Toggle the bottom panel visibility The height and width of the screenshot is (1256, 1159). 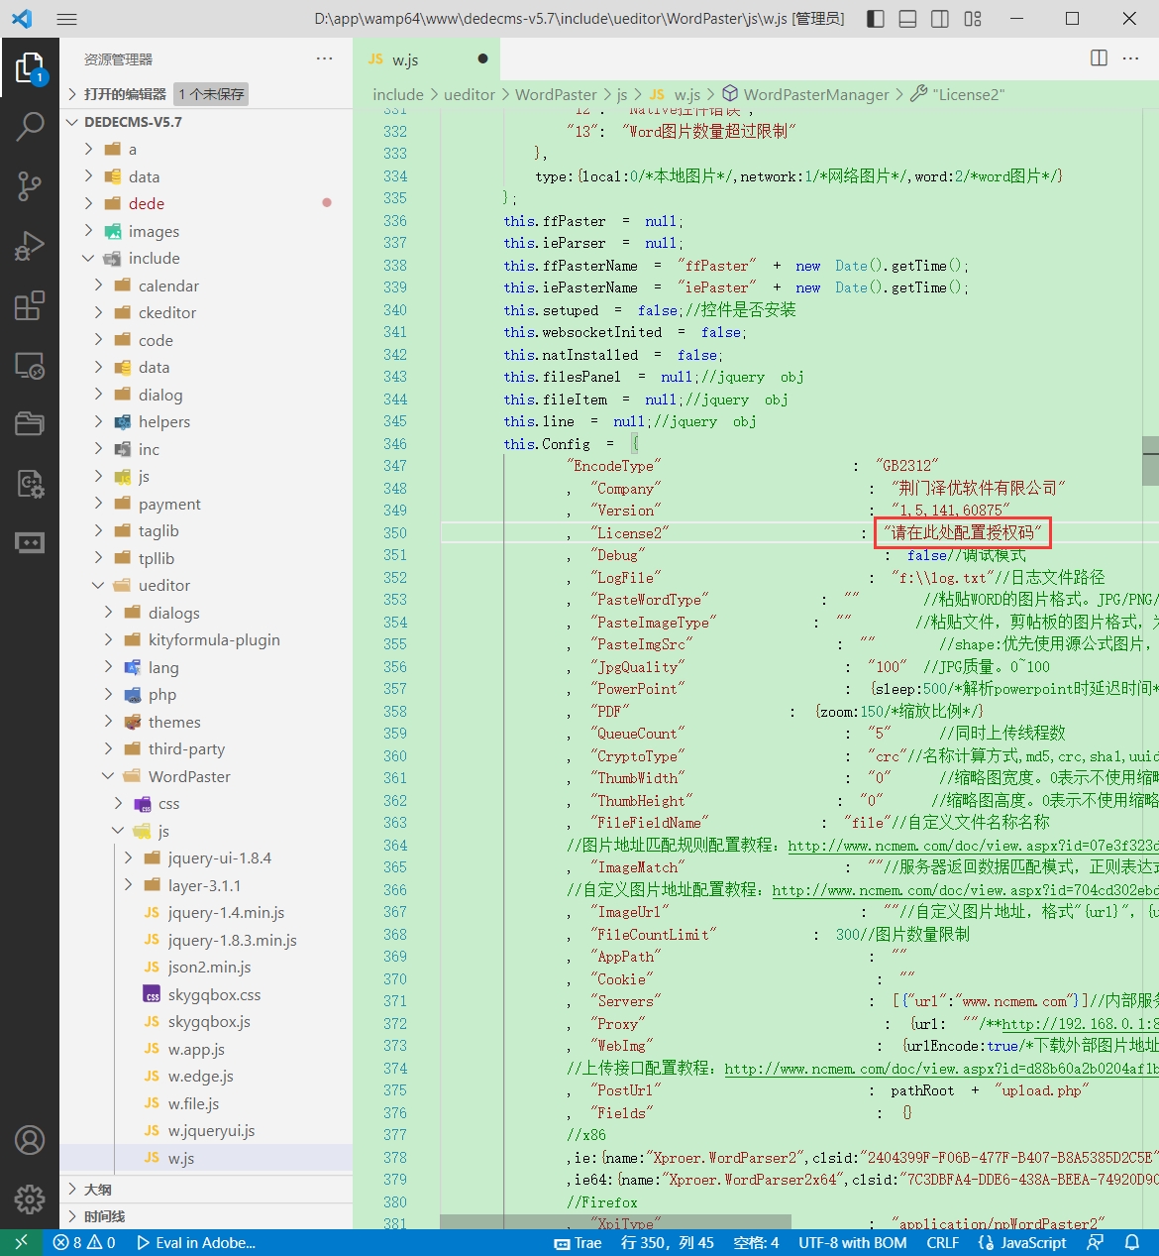[907, 19]
